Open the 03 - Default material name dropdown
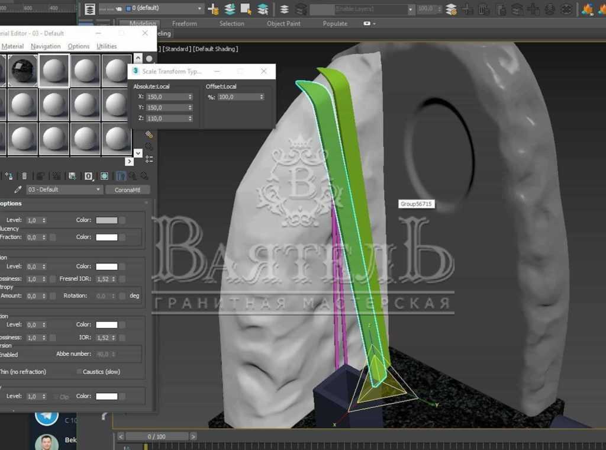Screen dimensions: 606x450 tap(98, 189)
